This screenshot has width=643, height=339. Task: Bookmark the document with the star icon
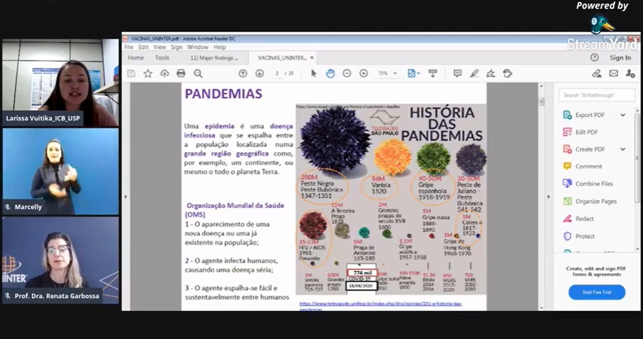148,74
